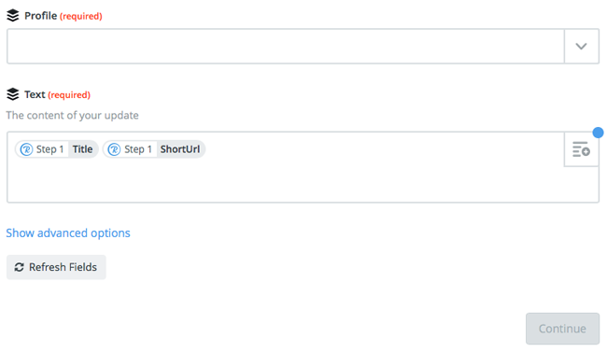Open the empty Profile select field
Viewport: 607px width, 352px height.
tap(286, 46)
